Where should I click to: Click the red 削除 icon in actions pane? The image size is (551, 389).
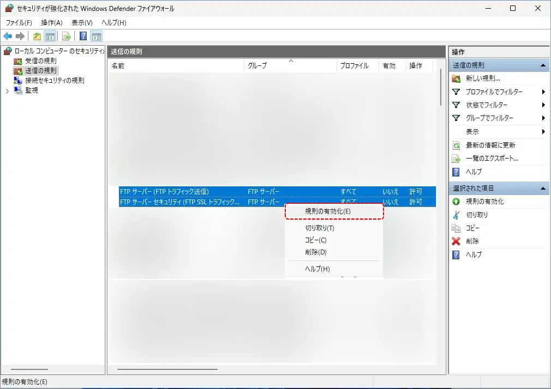pos(457,241)
